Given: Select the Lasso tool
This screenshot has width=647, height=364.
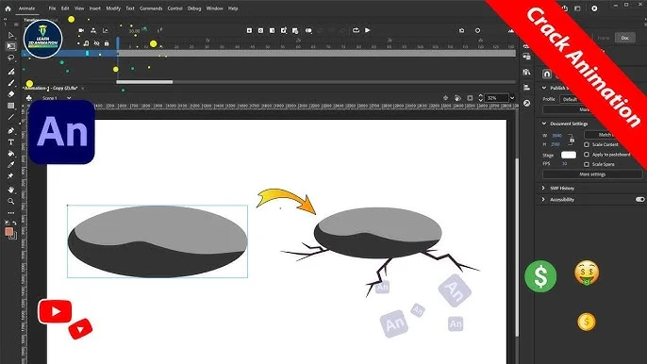Looking at the screenshot, I should click(x=11, y=58).
